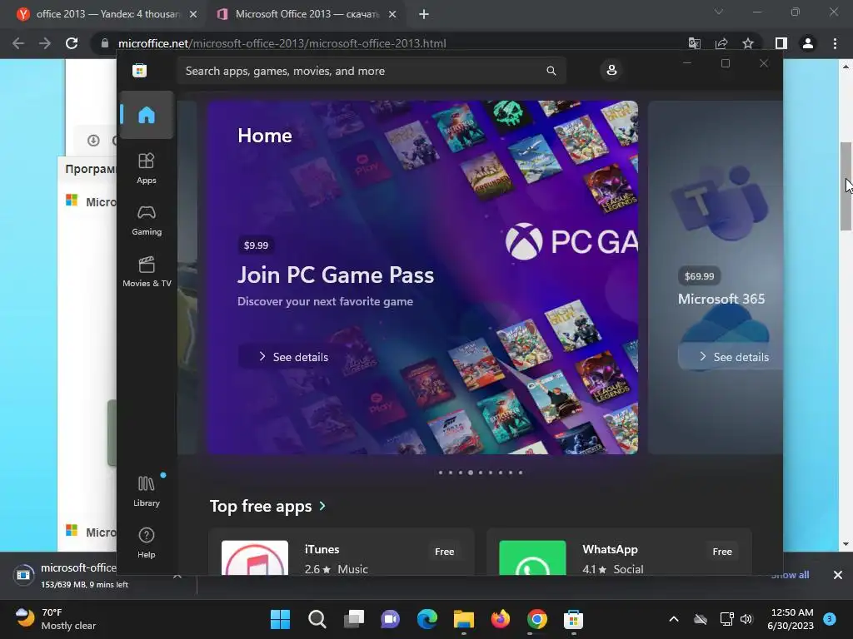Click the Chrome page vertical scrollbar thumb
Image resolution: width=853 pixels, height=639 pixels.
pos(846,186)
